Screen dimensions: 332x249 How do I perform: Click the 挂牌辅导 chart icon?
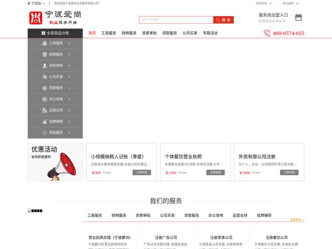(x=45, y=122)
